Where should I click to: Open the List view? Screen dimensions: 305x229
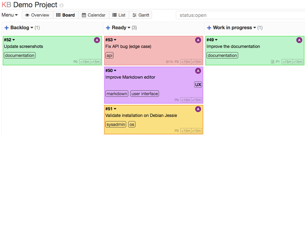tap(119, 15)
